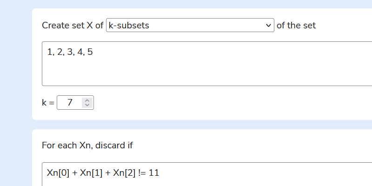The width and height of the screenshot is (372, 186).
Task: Place cursor after "!= 11" in condition
Action: pyautogui.click(x=160, y=173)
